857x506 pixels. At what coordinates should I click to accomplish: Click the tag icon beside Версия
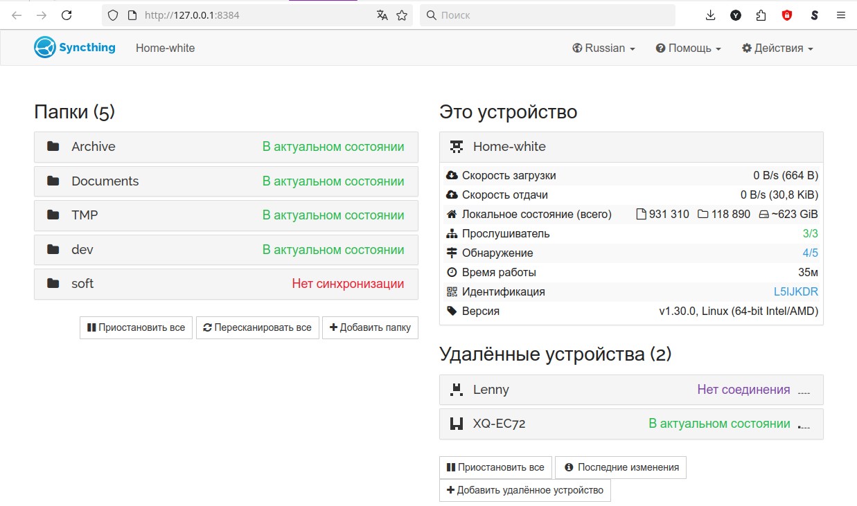coord(452,311)
